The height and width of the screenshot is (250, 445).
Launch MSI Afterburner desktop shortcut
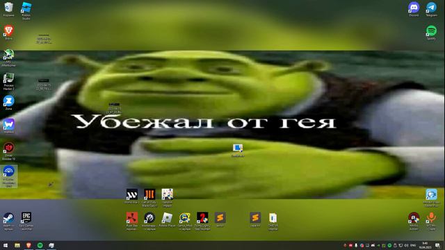click(8, 58)
